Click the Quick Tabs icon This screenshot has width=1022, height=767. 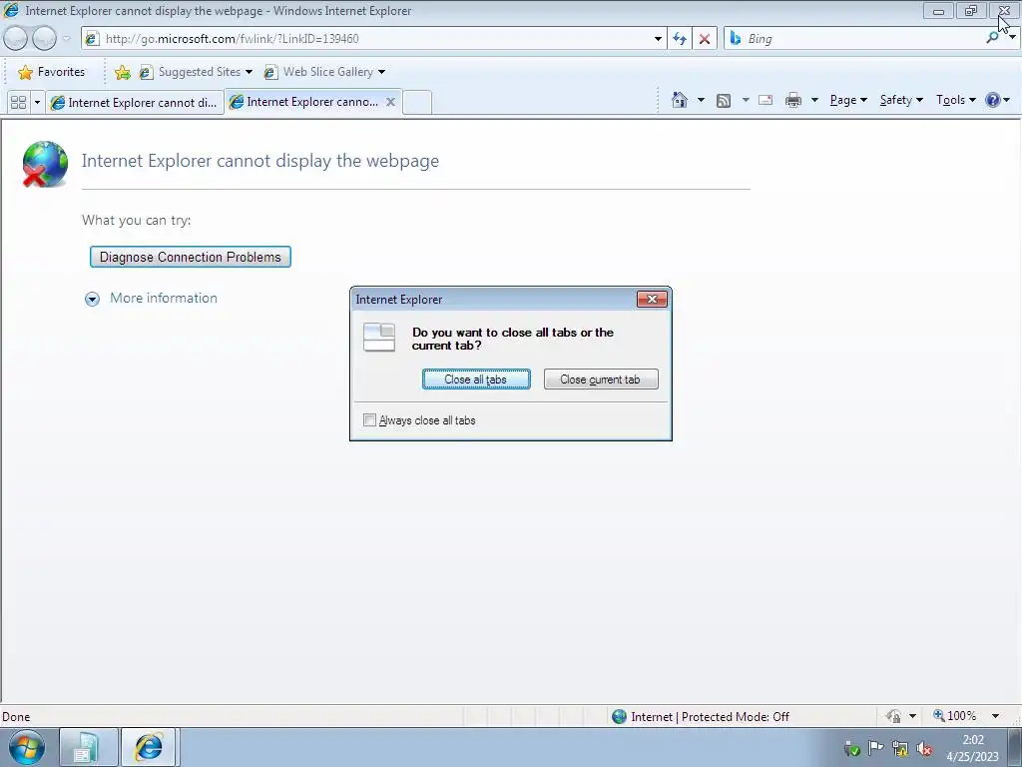18,103
